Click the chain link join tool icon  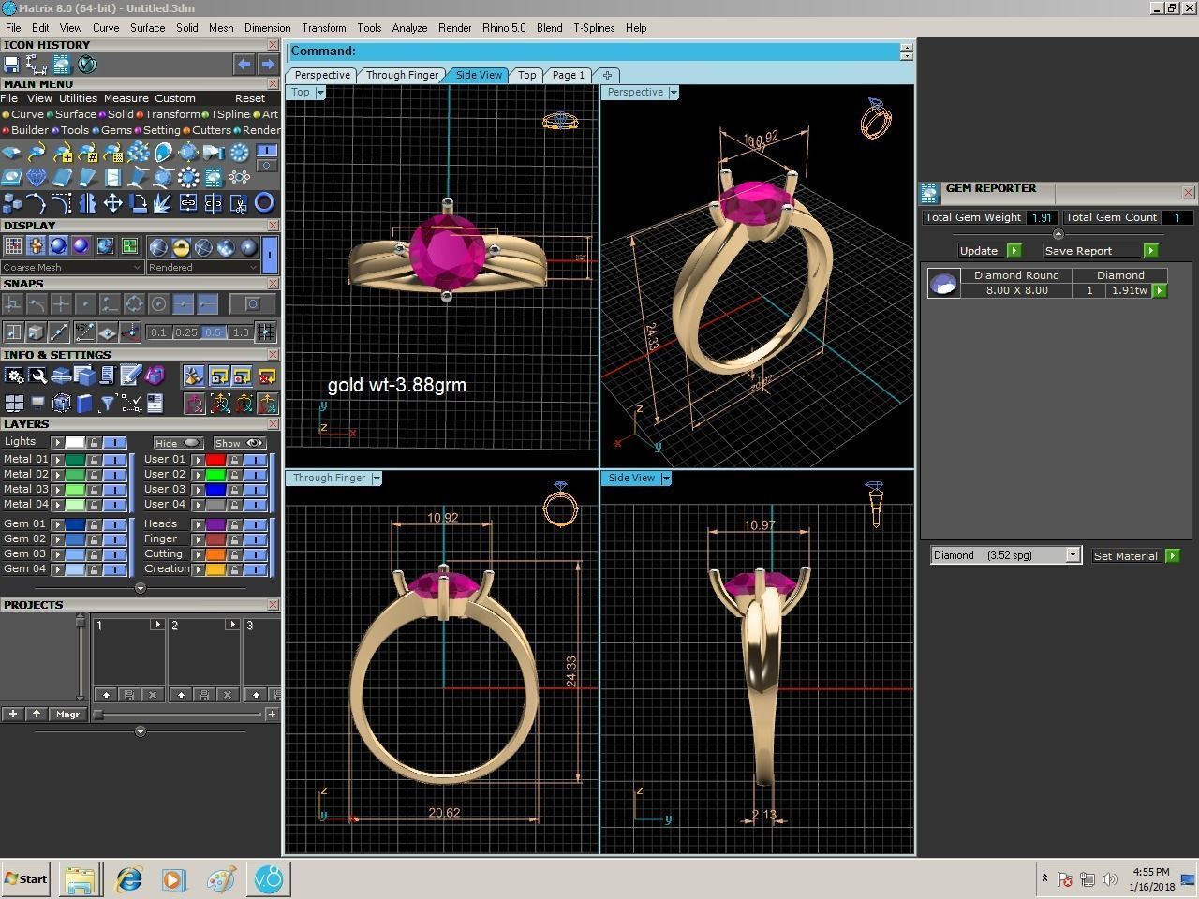tap(188, 202)
